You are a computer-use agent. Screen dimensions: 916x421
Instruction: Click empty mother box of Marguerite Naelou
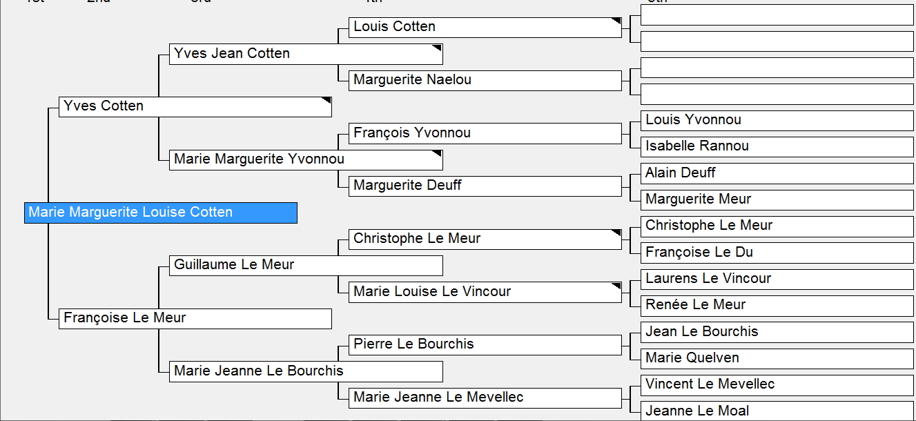[777, 93]
